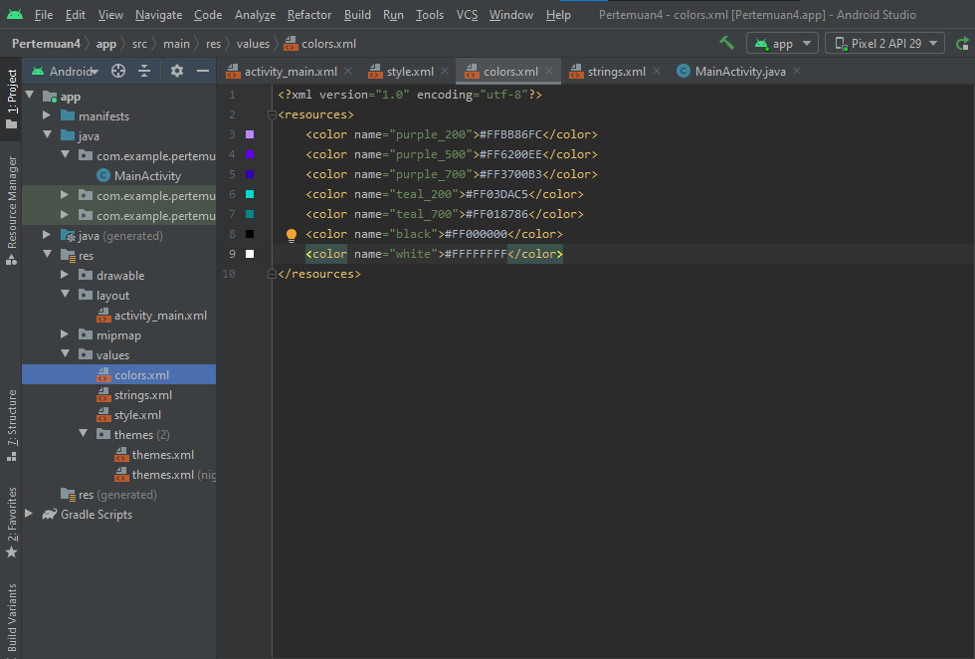
Task: Close the strings.xml tab
Action: coord(657,71)
